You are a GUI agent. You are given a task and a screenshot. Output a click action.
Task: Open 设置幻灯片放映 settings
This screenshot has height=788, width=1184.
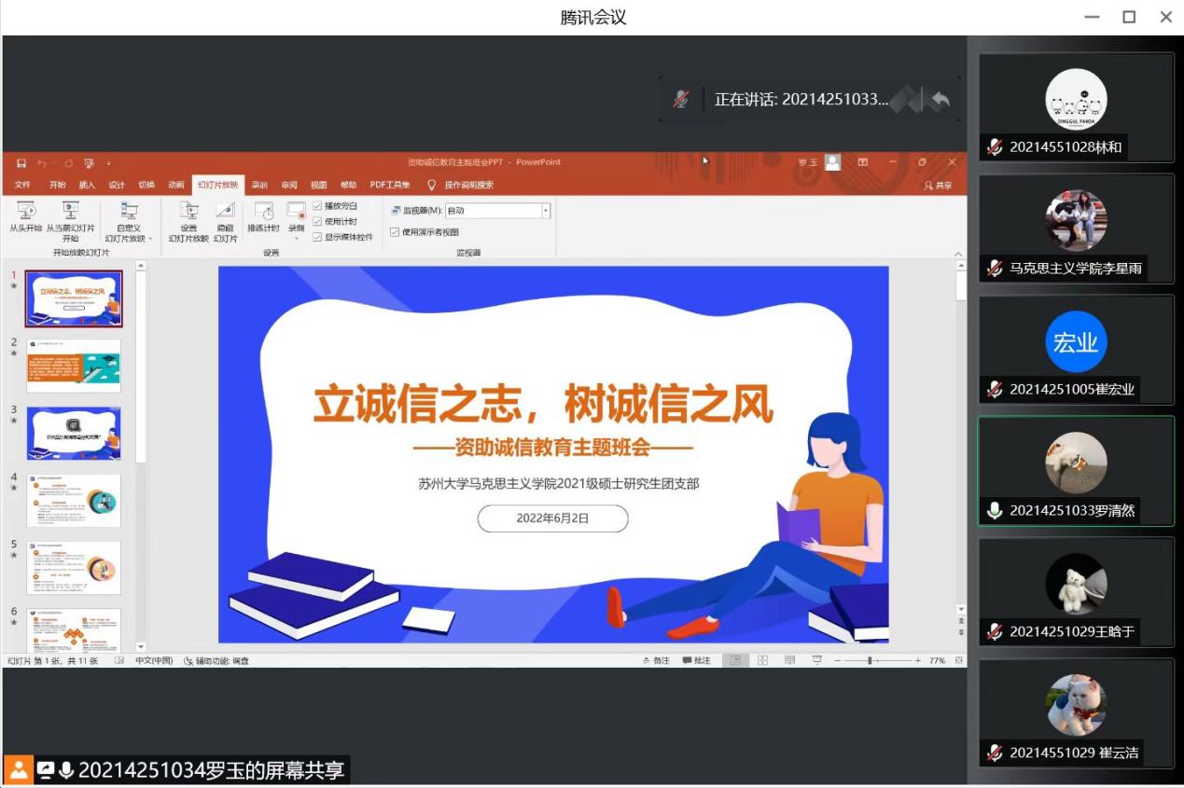point(188,211)
